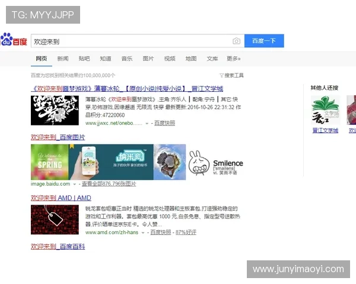Click the AMD red price-tag thumbnail
Screen dimensions: 356x284
55,220
